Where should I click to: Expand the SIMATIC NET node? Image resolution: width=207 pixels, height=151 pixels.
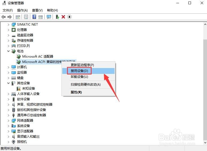[9, 25]
